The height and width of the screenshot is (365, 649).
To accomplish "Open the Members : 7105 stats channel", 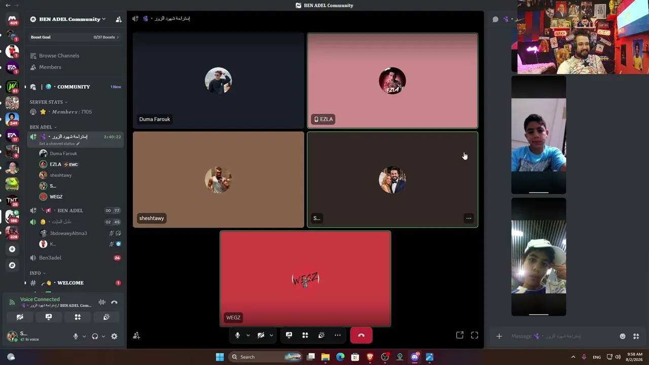I will point(75,112).
